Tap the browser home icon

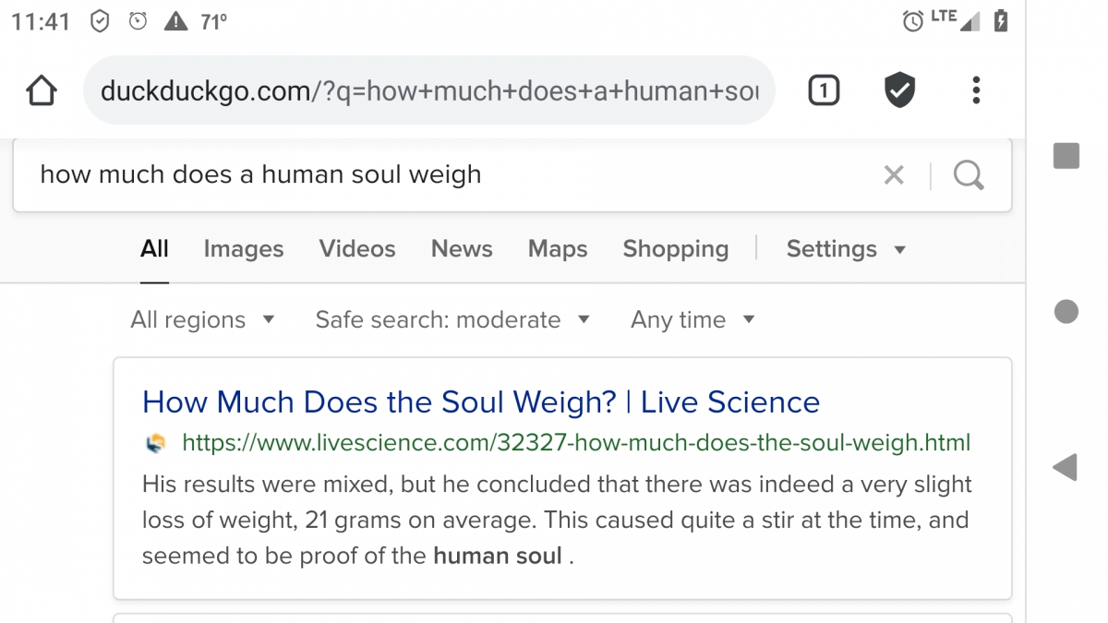tap(42, 90)
